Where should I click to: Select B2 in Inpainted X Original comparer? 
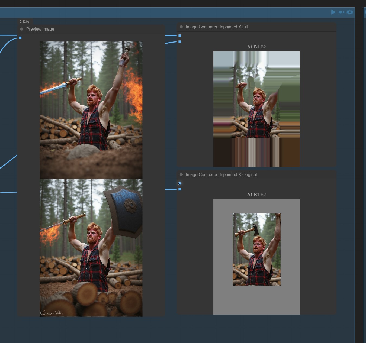pyautogui.click(x=263, y=195)
